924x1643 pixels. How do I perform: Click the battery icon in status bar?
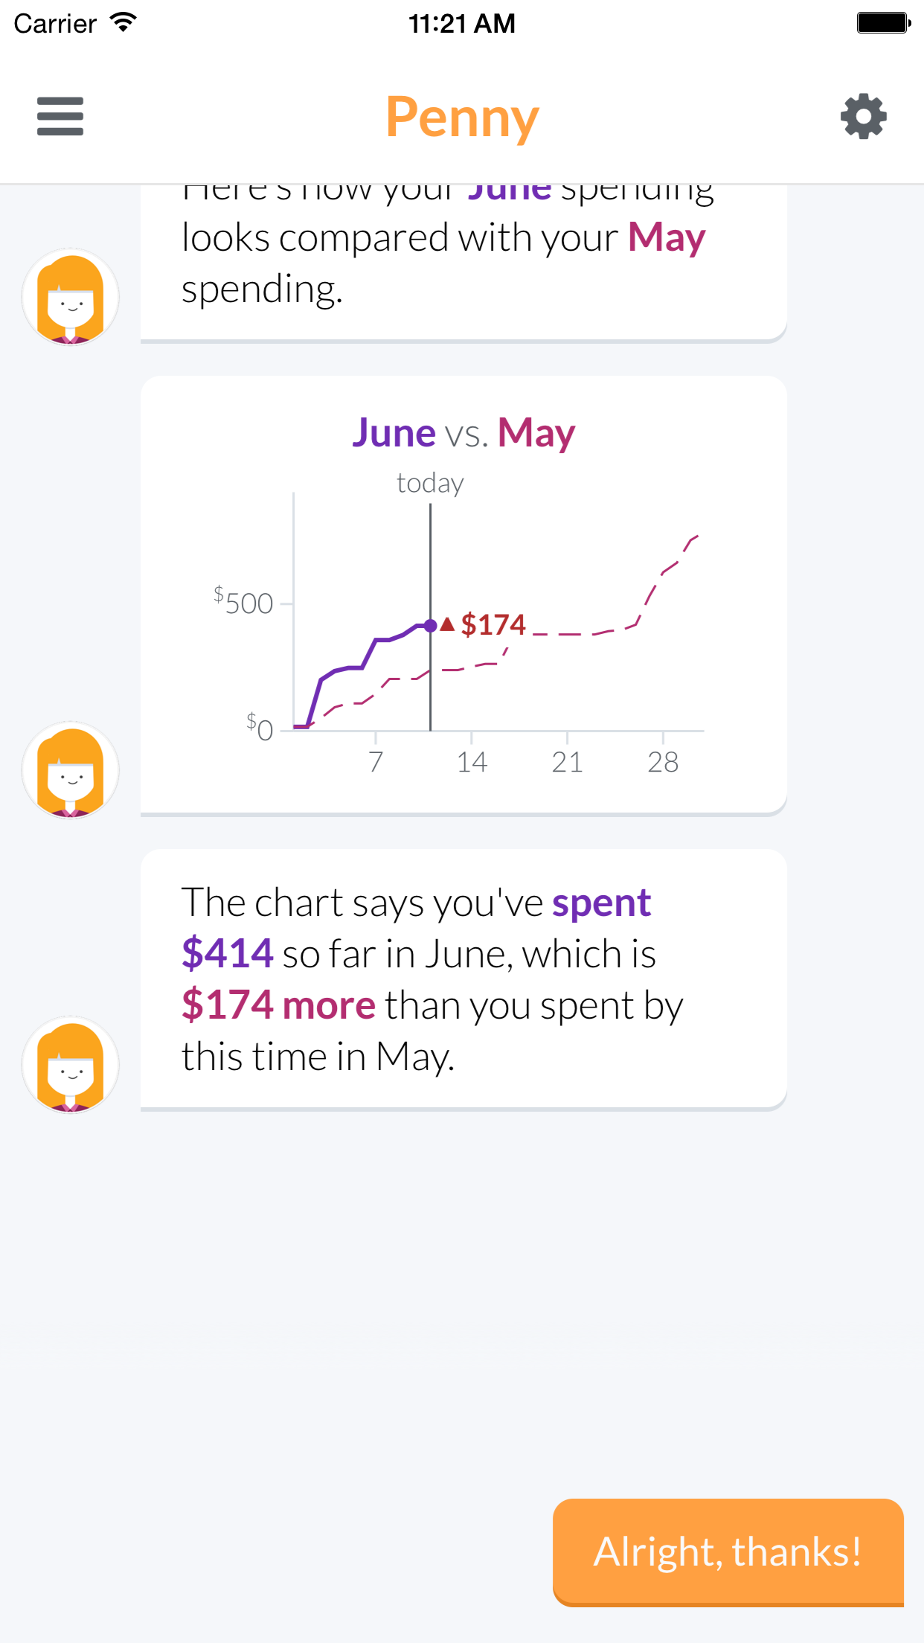coord(883,23)
